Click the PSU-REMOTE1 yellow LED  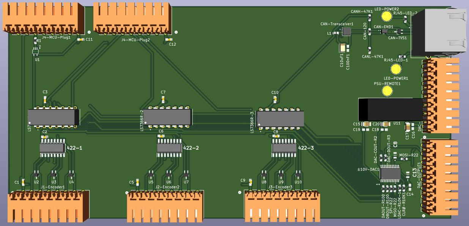387,91
